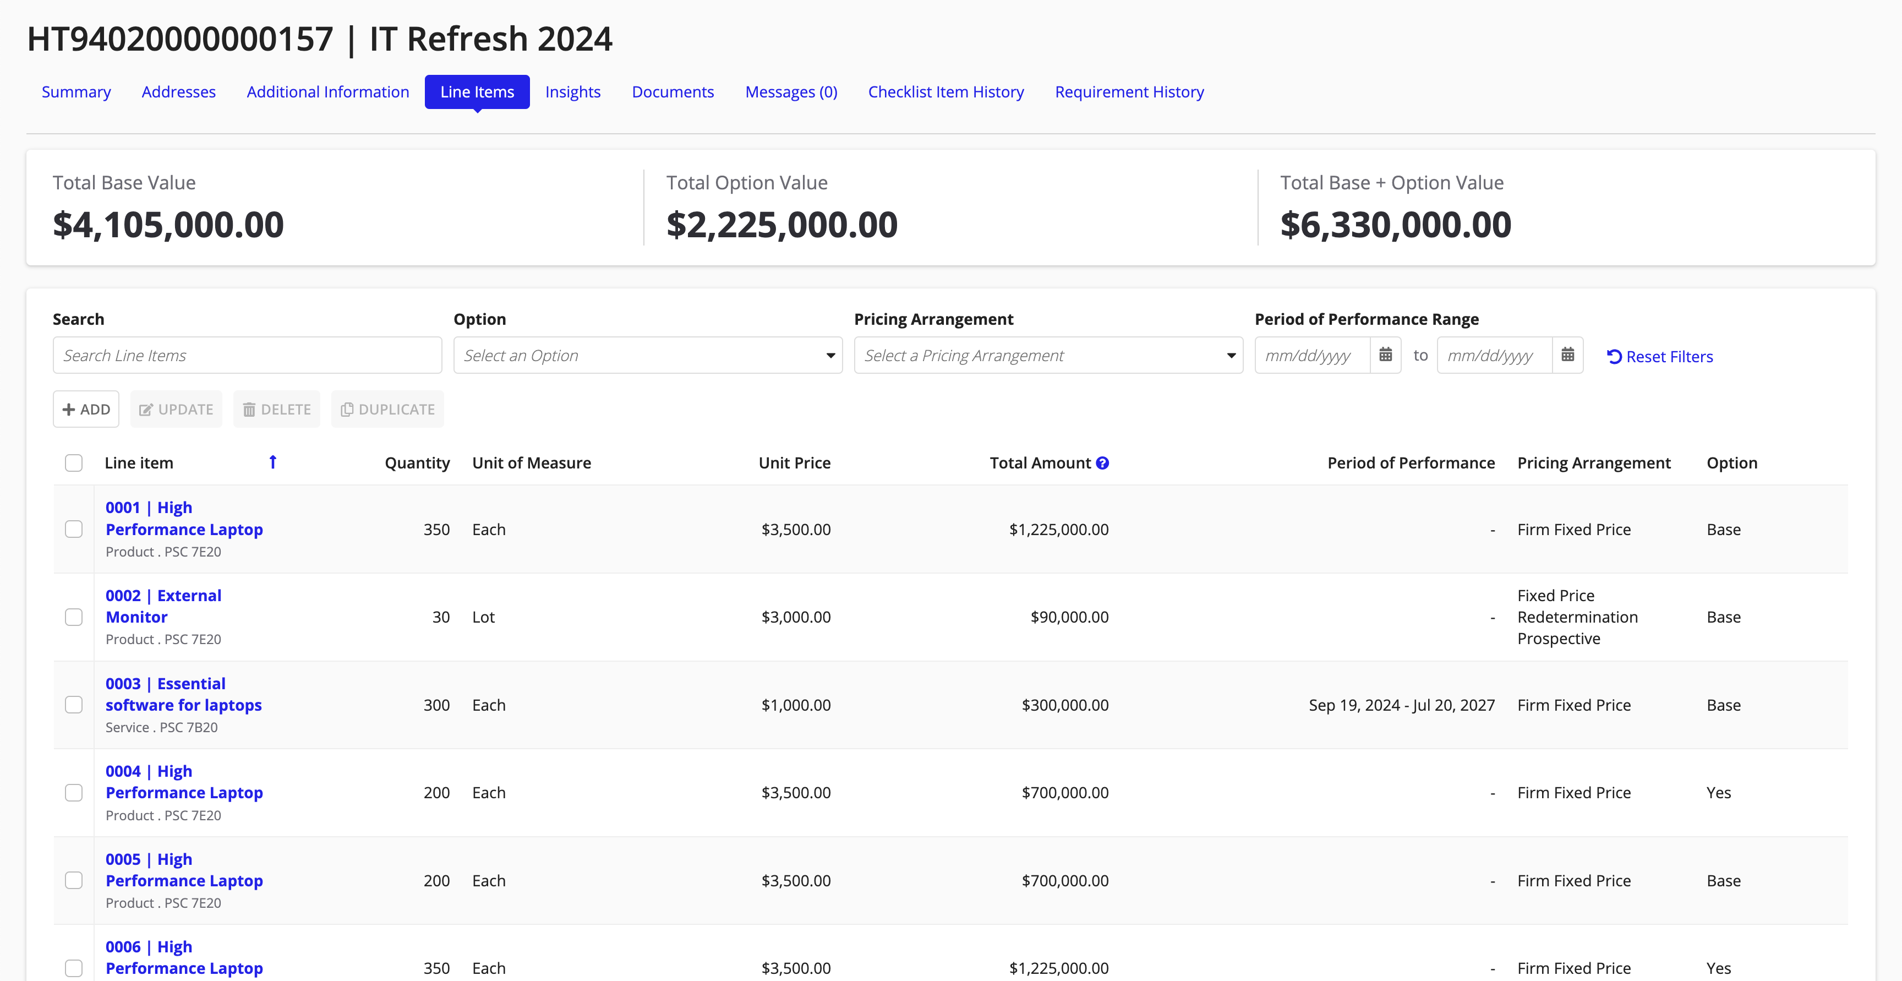The height and width of the screenshot is (981, 1902).
Task: Click Fixed Price Redetermination Prospective text
Action: click(1577, 617)
